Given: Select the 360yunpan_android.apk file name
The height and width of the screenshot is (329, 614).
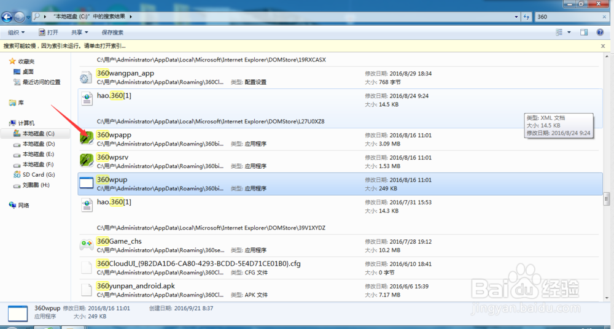Looking at the screenshot, I should click(x=136, y=286).
